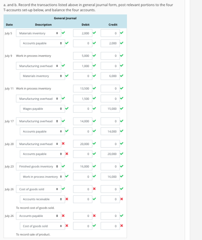Click the 15,000 Wages payable credit field
The height and width of the screenshot is (240, 202).
[x=110, y=109]
